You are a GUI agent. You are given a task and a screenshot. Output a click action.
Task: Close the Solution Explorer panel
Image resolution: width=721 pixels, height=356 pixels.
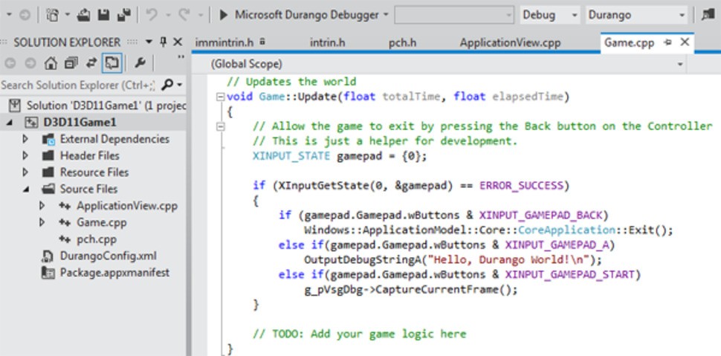tap(178, 42)
